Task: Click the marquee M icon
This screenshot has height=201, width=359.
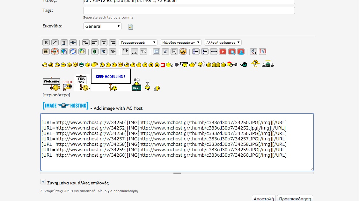Action: coord(113,52)
